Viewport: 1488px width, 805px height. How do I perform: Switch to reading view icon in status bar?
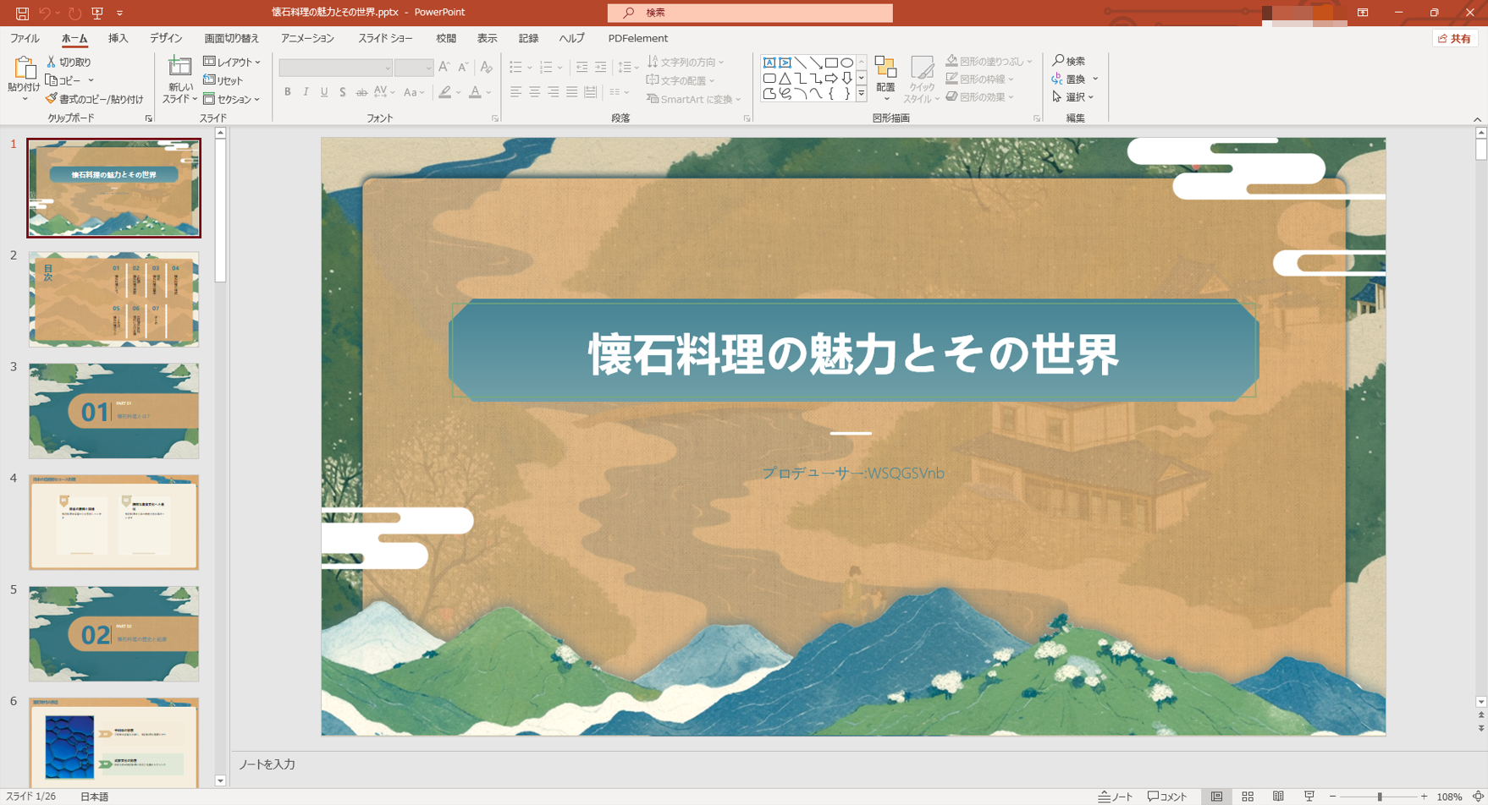coord(1278,797)
